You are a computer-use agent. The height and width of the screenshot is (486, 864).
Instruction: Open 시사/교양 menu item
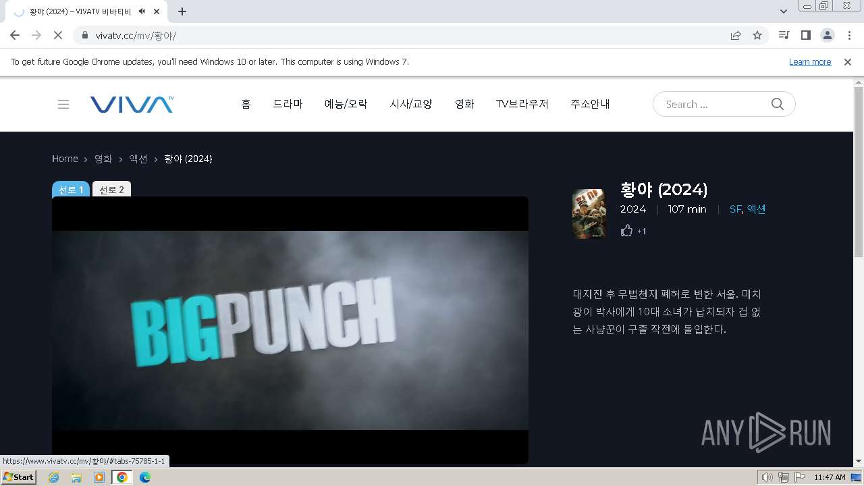tap(411, 104)
